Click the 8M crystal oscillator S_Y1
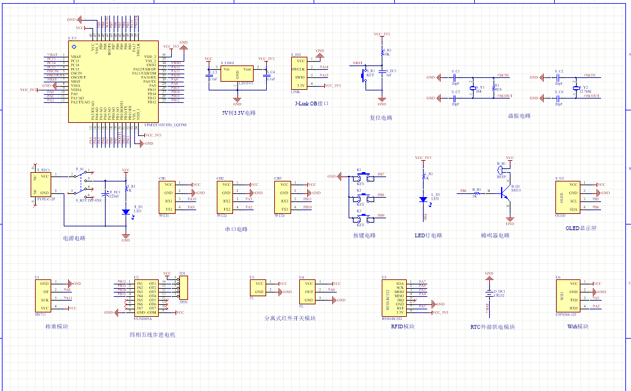Screen dimensions: 631x391 point(473,88)
